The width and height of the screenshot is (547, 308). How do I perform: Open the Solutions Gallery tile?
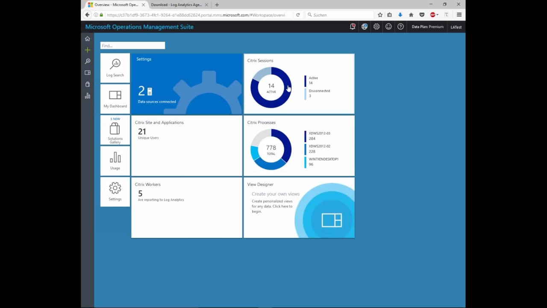pyautogui.click(x=115, y=130)
